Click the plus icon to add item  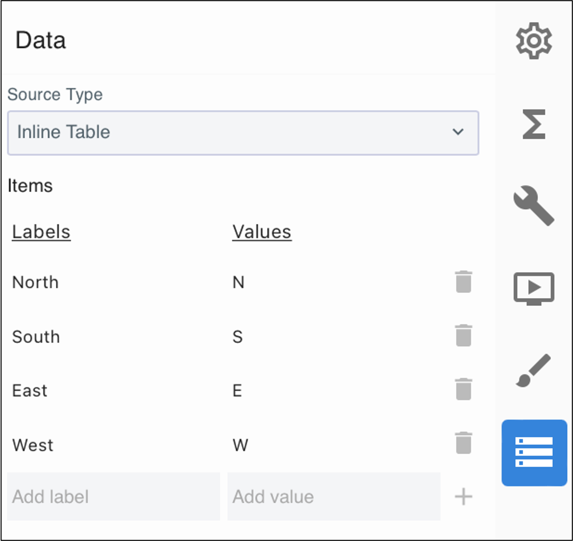[463, 497]
